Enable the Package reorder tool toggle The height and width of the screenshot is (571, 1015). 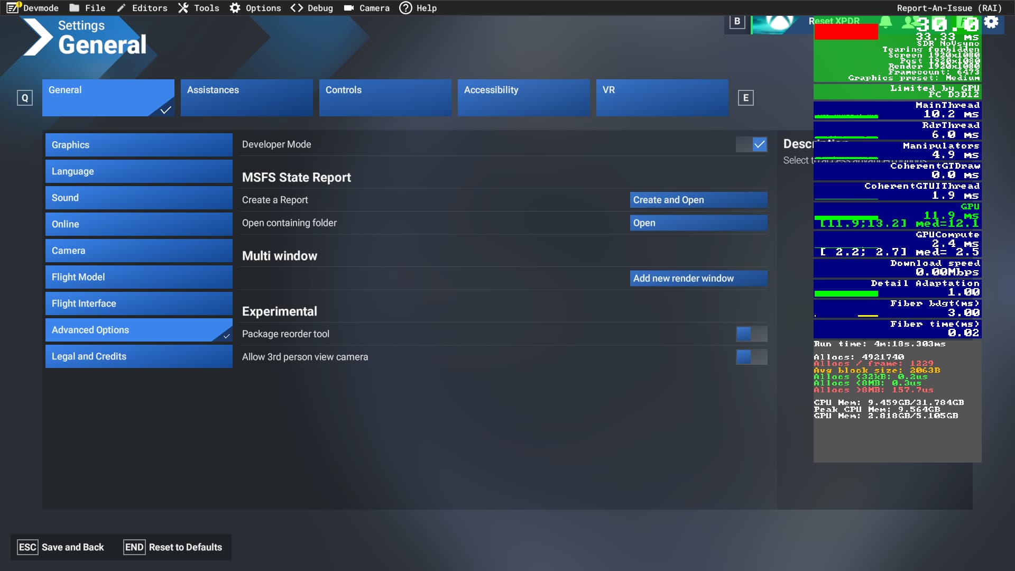[751, 334]
